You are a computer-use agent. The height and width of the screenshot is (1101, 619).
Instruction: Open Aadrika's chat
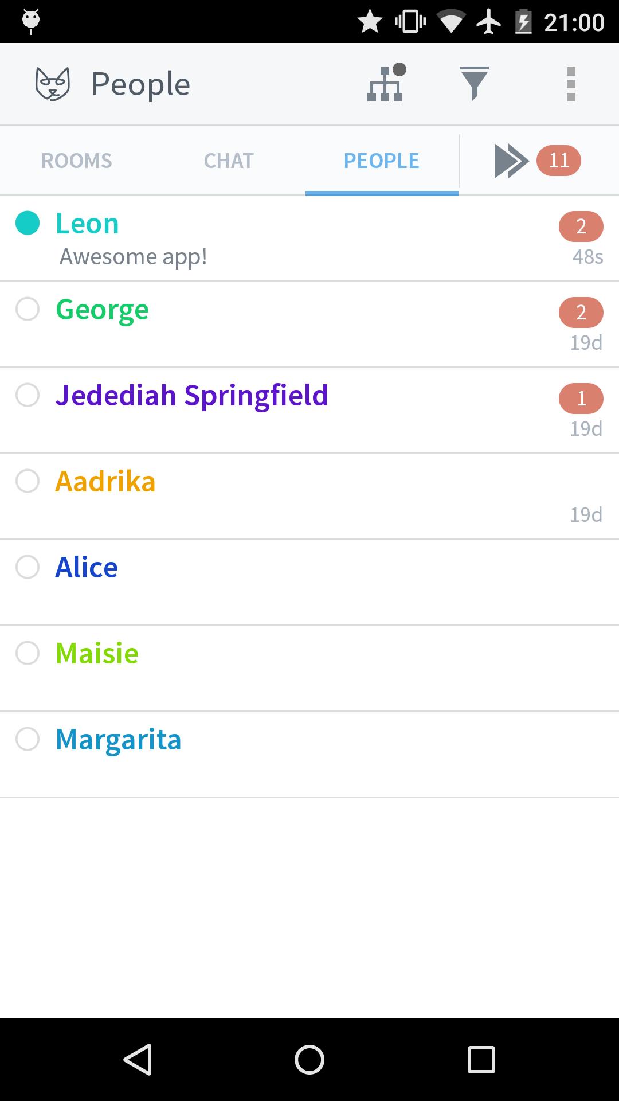click(x=105, y=482)
